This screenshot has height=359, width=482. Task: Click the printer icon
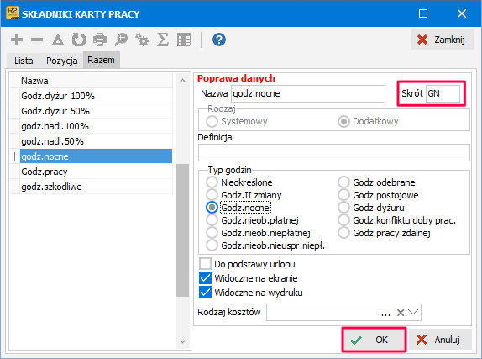click(100, 40)
